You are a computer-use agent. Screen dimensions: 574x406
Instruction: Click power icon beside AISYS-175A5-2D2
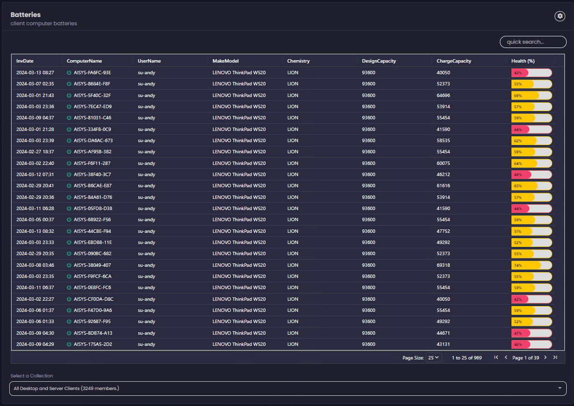(x=69, y=344)
